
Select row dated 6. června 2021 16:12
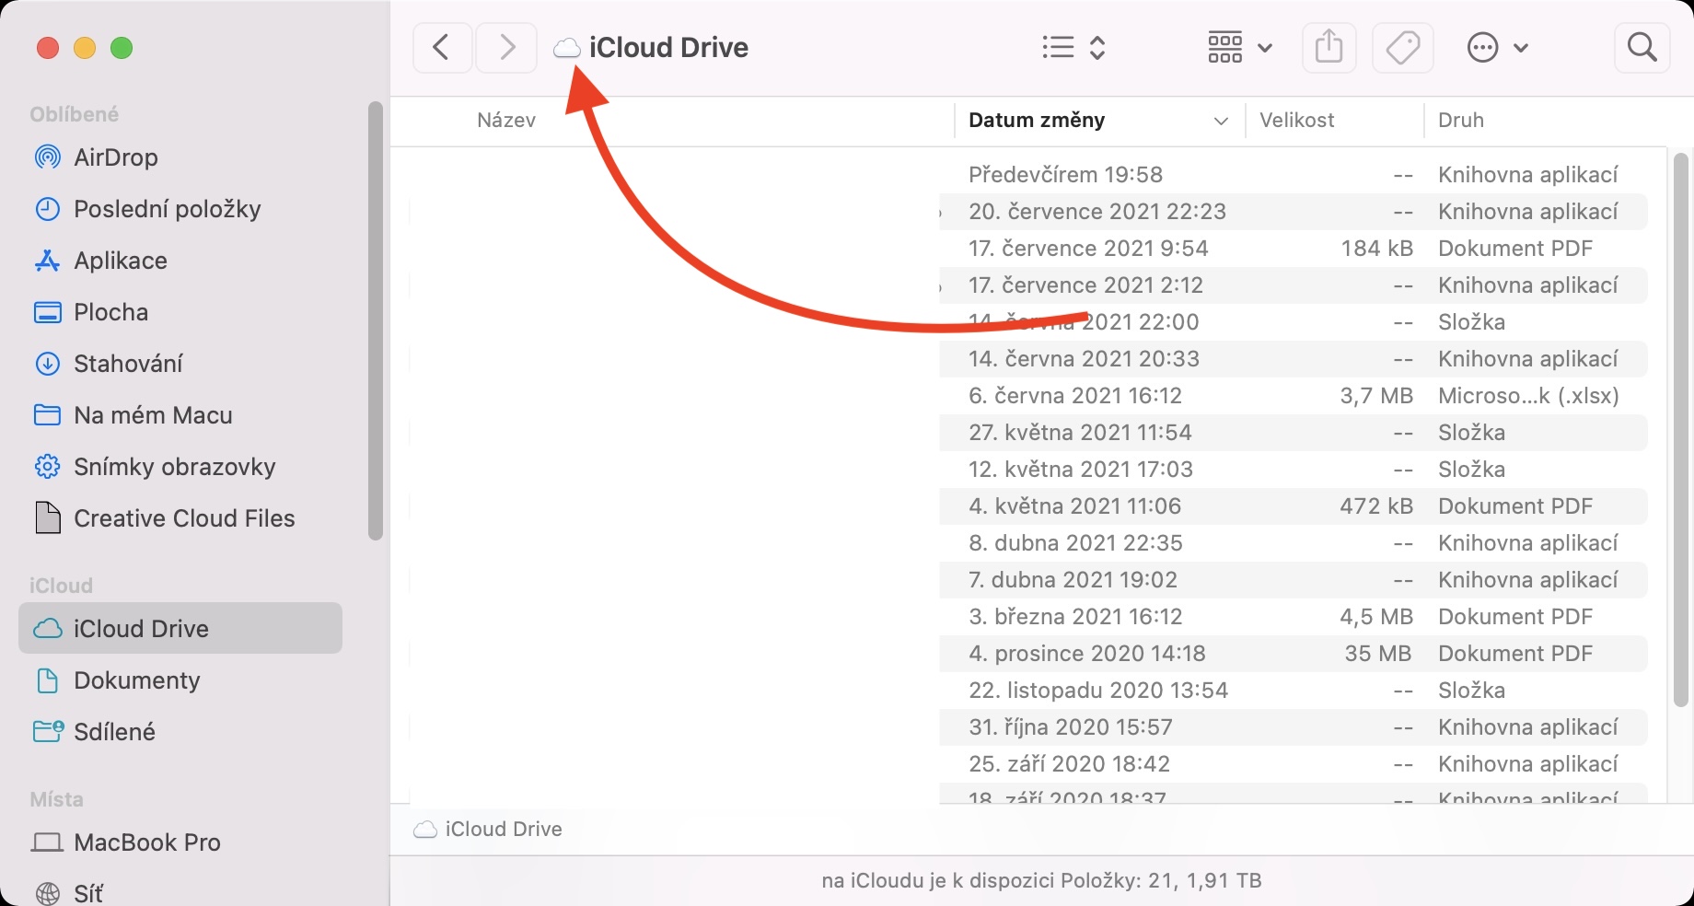[x=1074, y=396]
